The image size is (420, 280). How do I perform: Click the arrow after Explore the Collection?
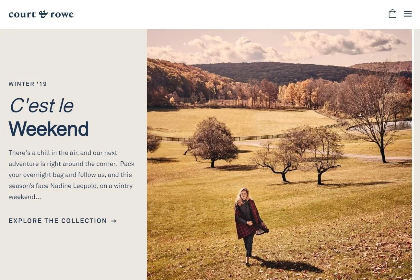tap(113, 221)
